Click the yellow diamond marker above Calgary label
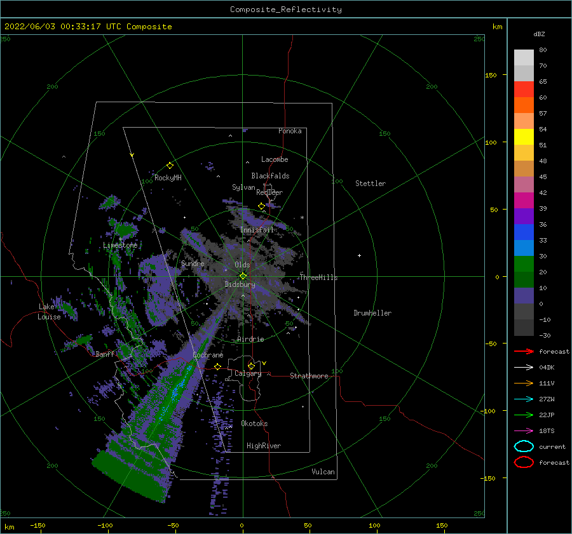 point(251,366)
